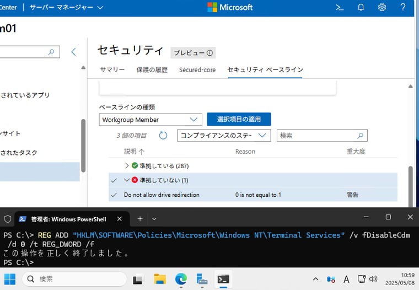The width and height of the screenshot is (419, 290).
Task: Click Terminal icon on taskbar
Action: [223, 280]
